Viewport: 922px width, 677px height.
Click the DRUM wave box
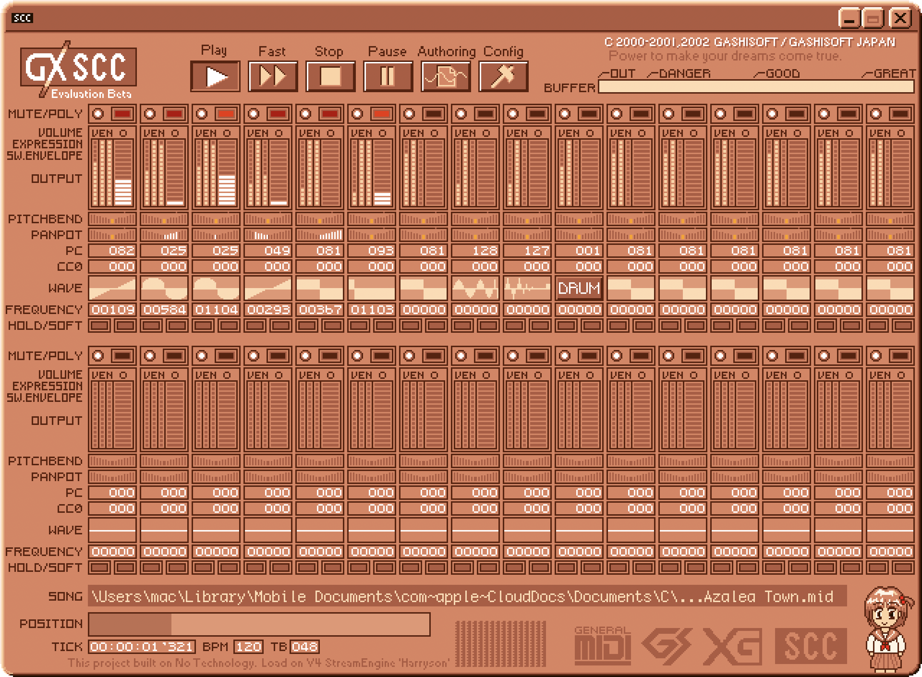(579, 288)
